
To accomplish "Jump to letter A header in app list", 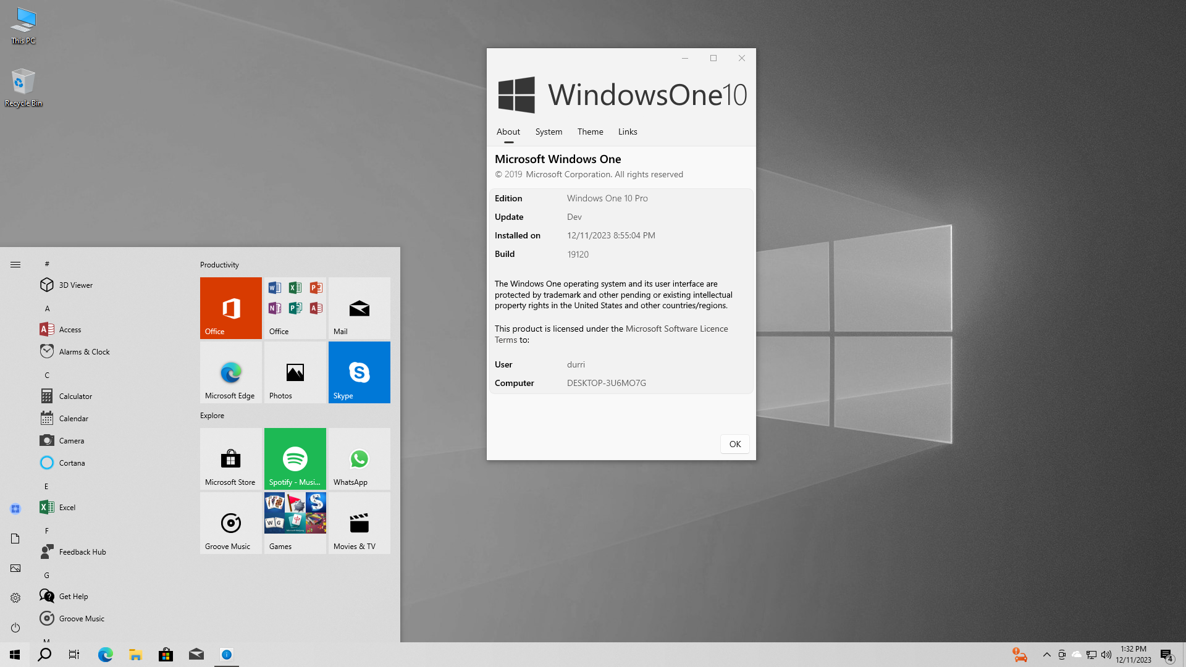I will (47, 308).
